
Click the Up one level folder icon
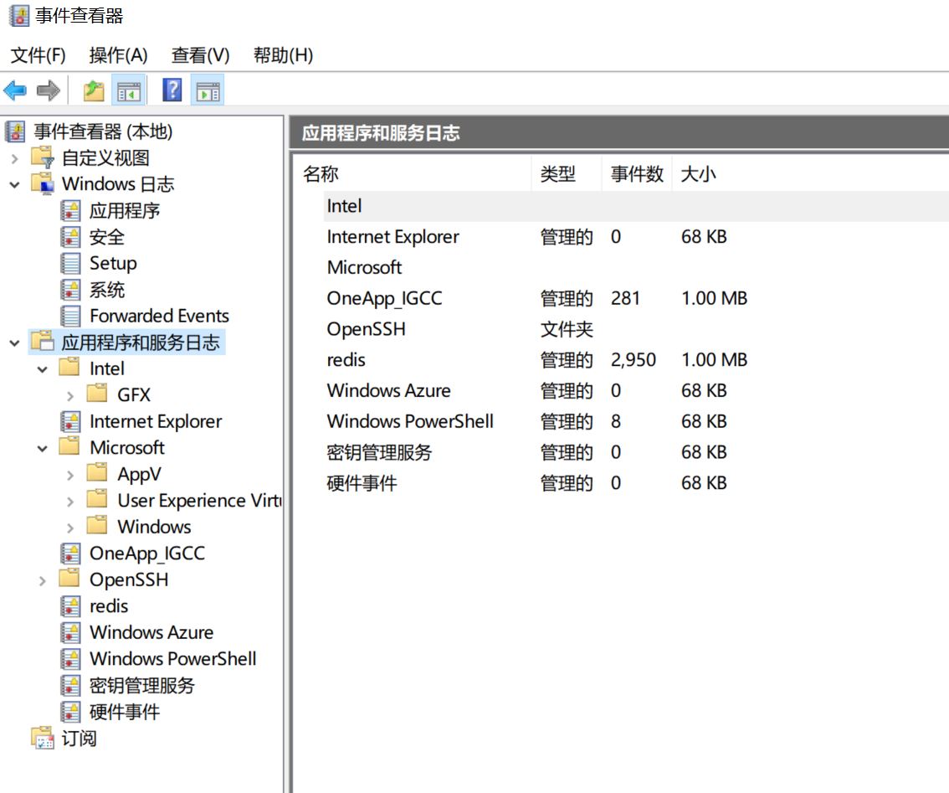pyautogui.click(x=94, y=91)
